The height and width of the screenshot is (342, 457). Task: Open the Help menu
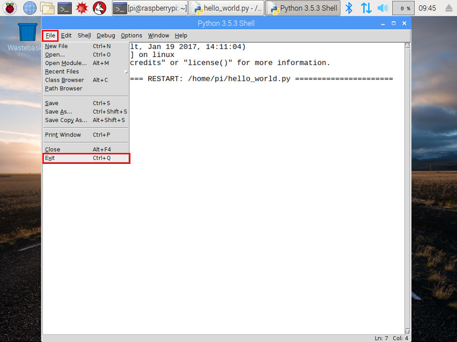[x=181, y=36]
